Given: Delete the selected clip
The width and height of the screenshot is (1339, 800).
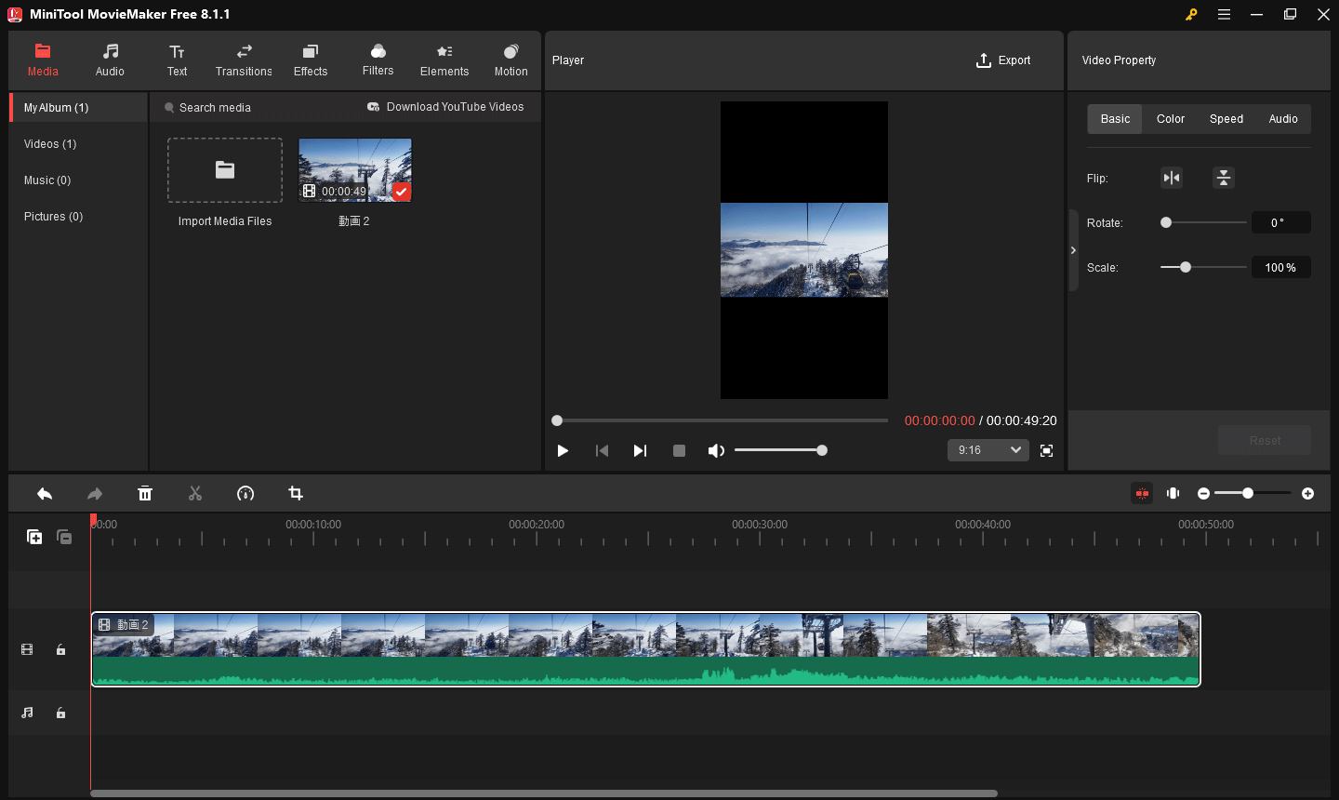Looking at the screenshot, I should pos(145,493).
